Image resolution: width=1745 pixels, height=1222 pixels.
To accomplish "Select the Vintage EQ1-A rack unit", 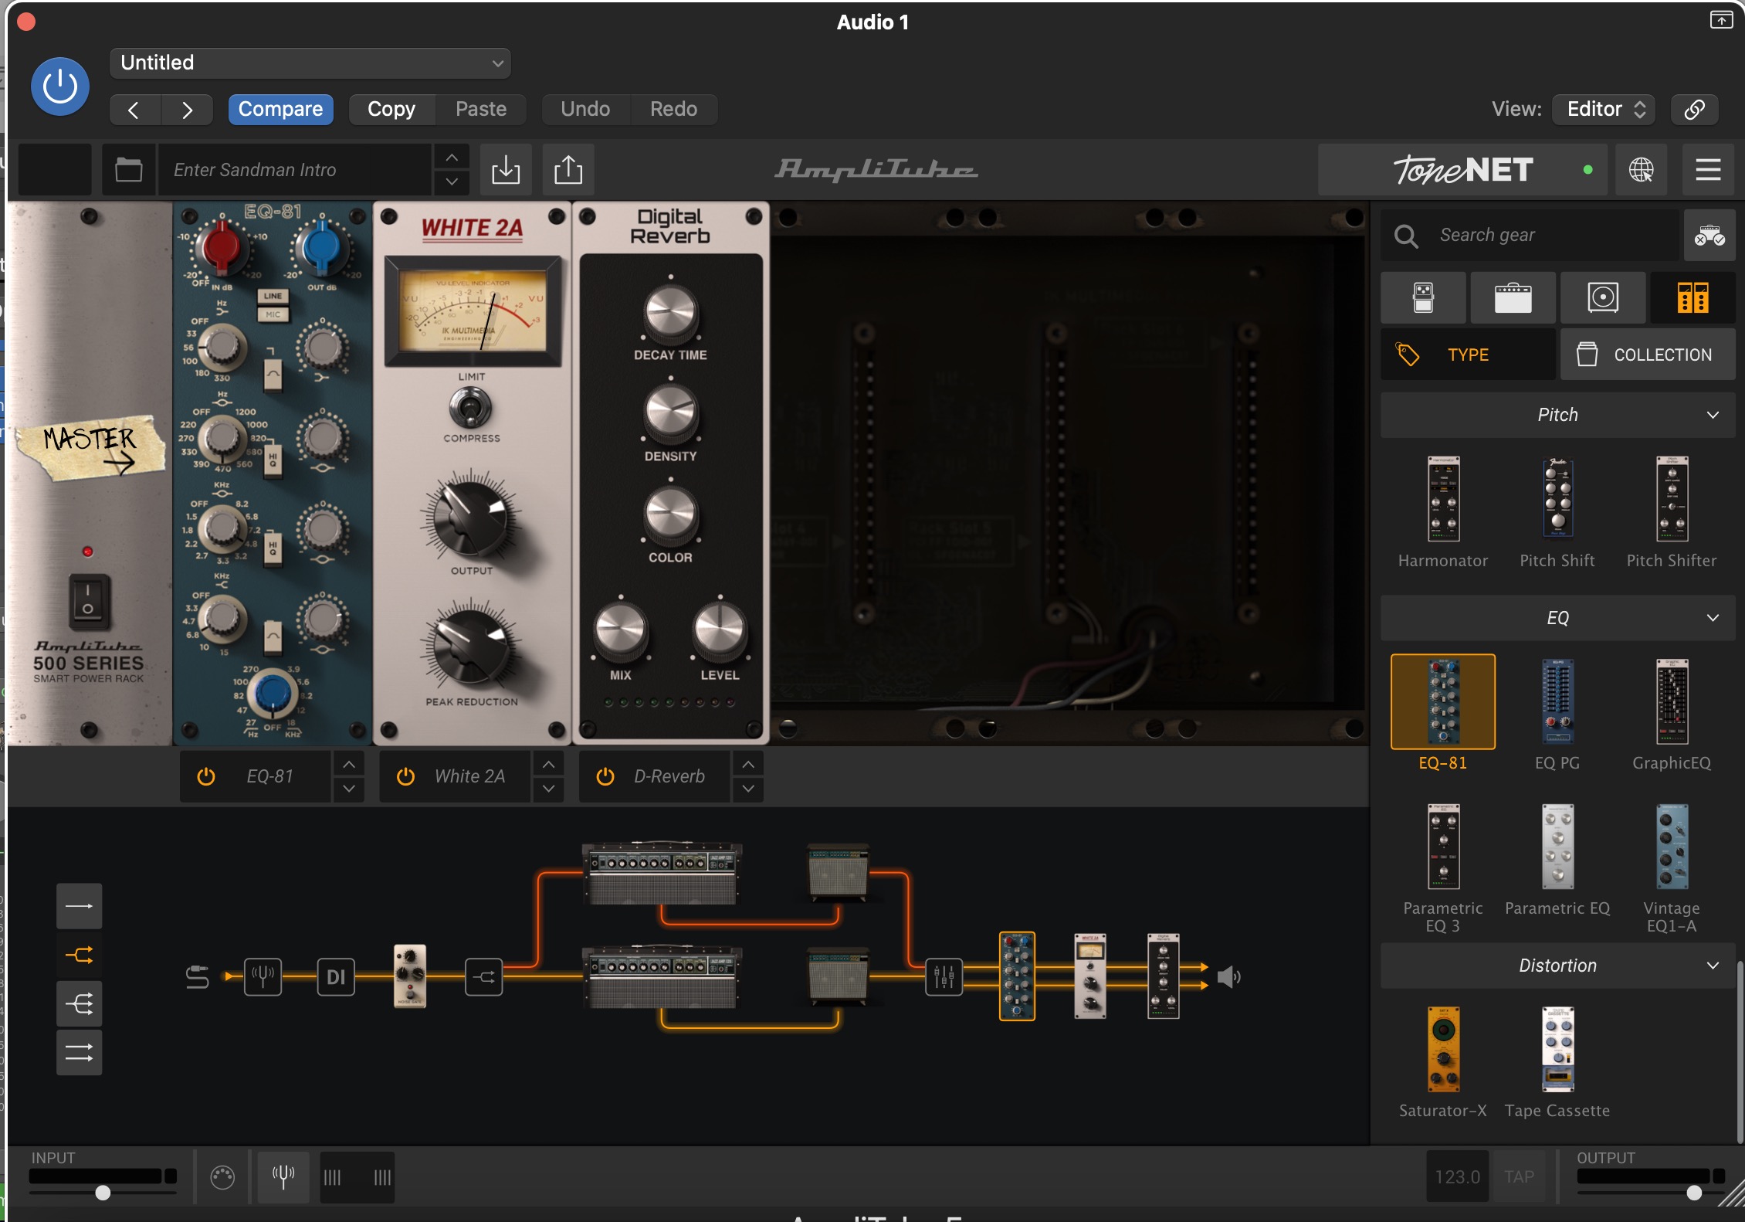I will tap(1672, 847).
